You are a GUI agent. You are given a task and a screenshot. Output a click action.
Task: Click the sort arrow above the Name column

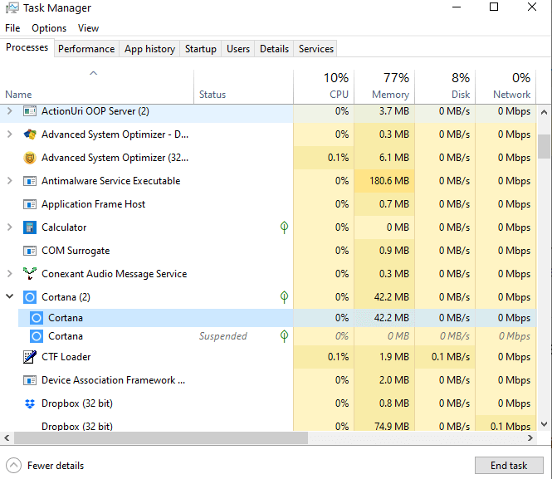pyautogui.click(x=93, y=73)
